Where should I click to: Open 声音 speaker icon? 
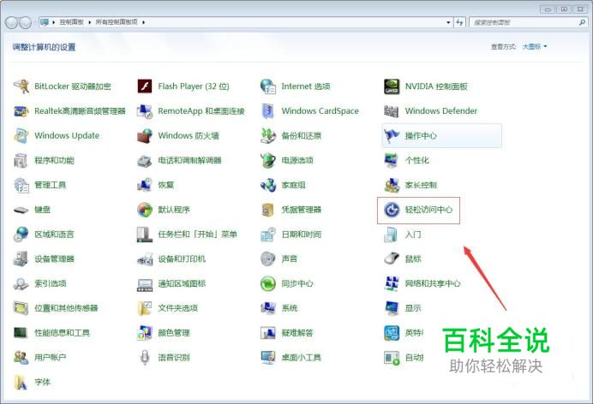(x=268, y=259)
